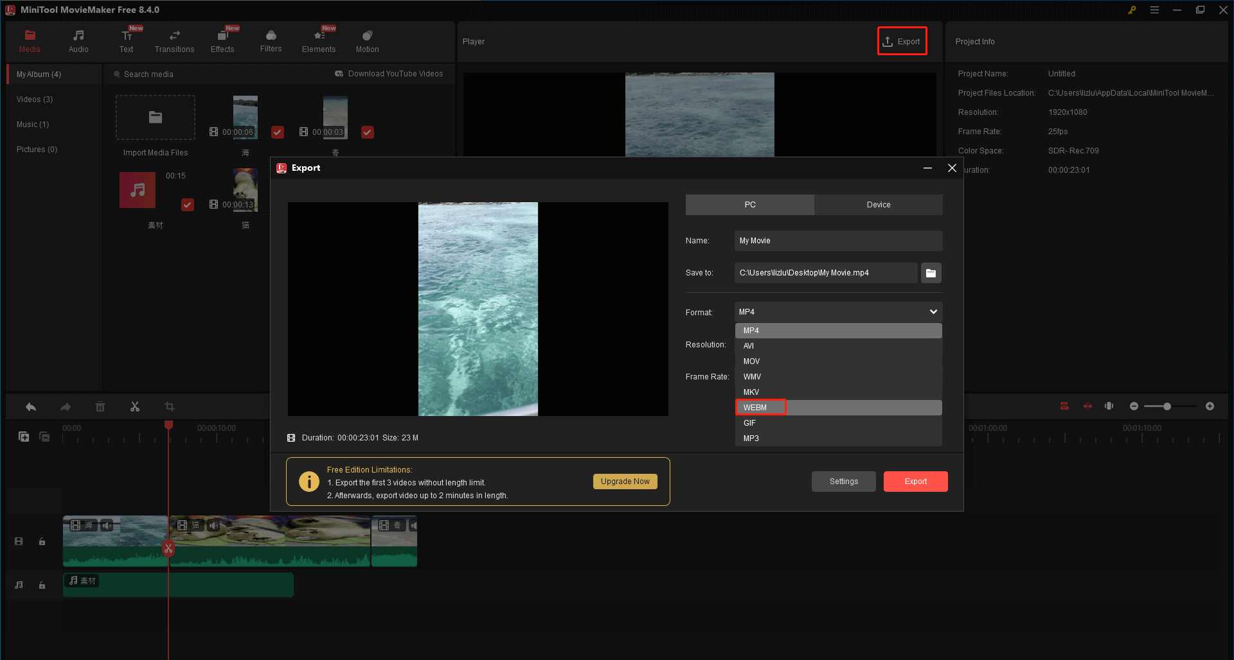Viewport: 1234px width, 660px height.
Task: Choose MKV as export format
Action: (x=750, y=392)
